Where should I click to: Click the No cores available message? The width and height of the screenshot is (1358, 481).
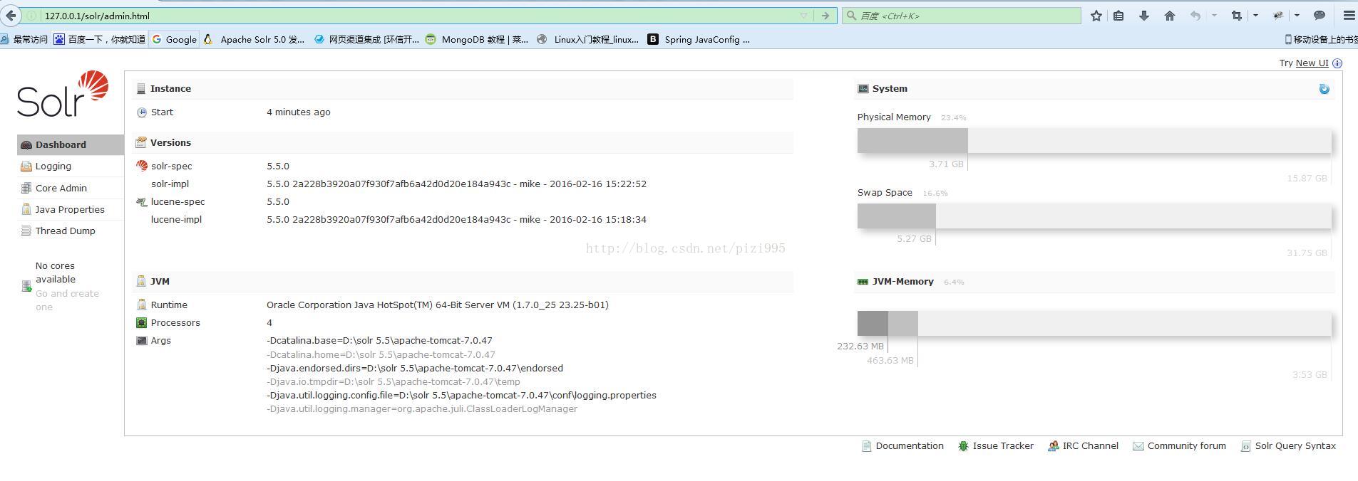tap(56, 273)
